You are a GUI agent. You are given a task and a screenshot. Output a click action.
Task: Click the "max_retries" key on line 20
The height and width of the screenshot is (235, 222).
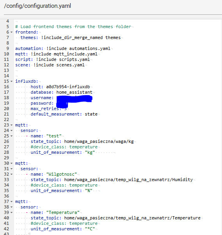[44, 109]
